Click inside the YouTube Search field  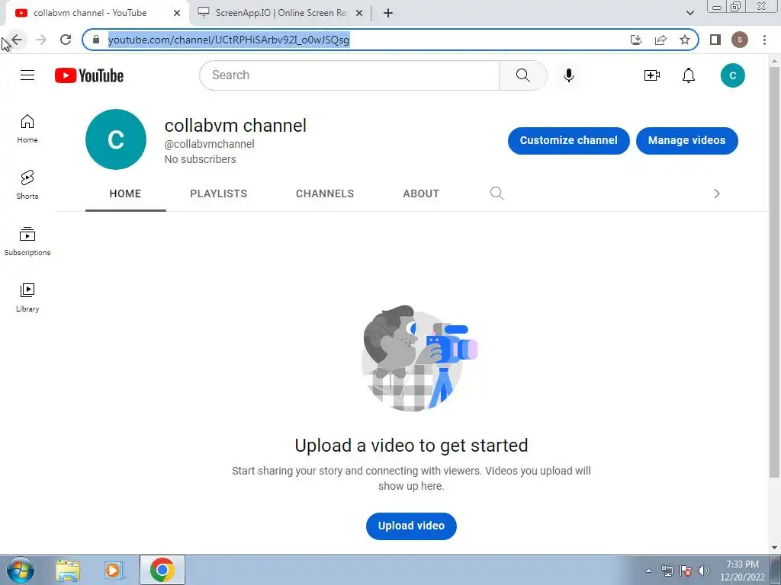pos(349,75)
